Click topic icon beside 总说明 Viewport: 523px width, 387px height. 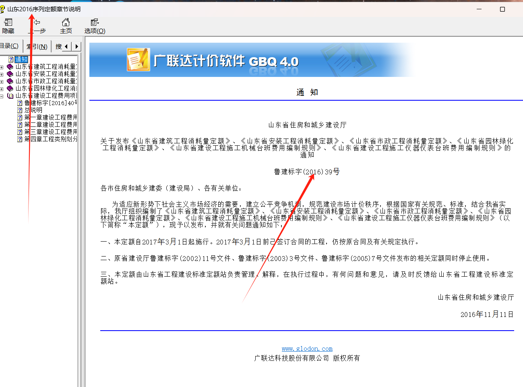click(x=20, y=110)
